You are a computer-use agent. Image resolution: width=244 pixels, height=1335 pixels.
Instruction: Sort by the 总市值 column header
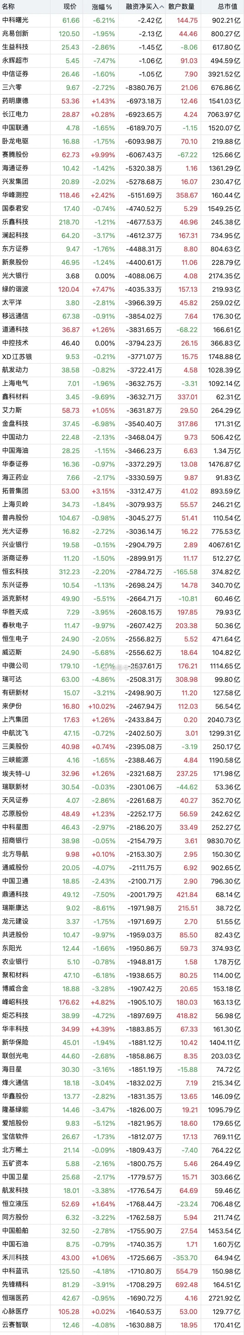click(227, 7)
